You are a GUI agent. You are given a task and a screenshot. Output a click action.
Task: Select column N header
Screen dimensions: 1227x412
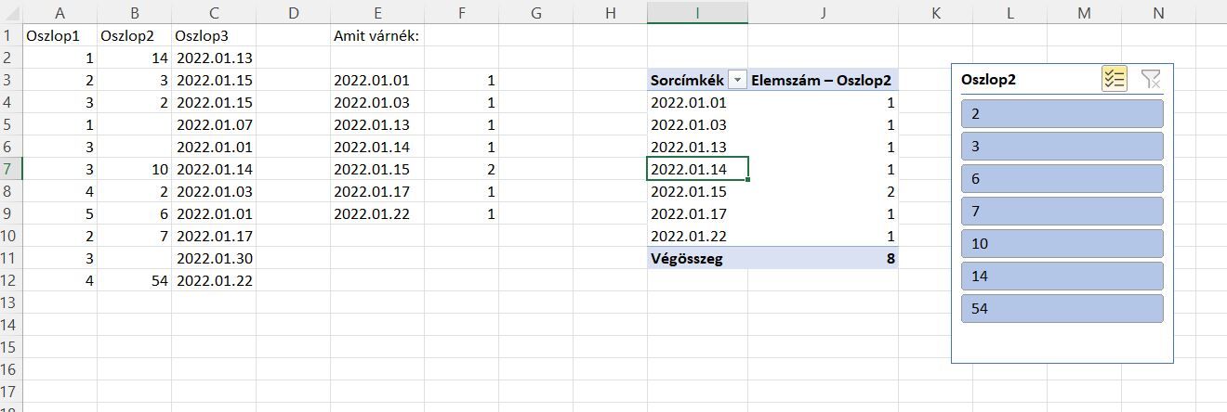(x=1157, y=12)
